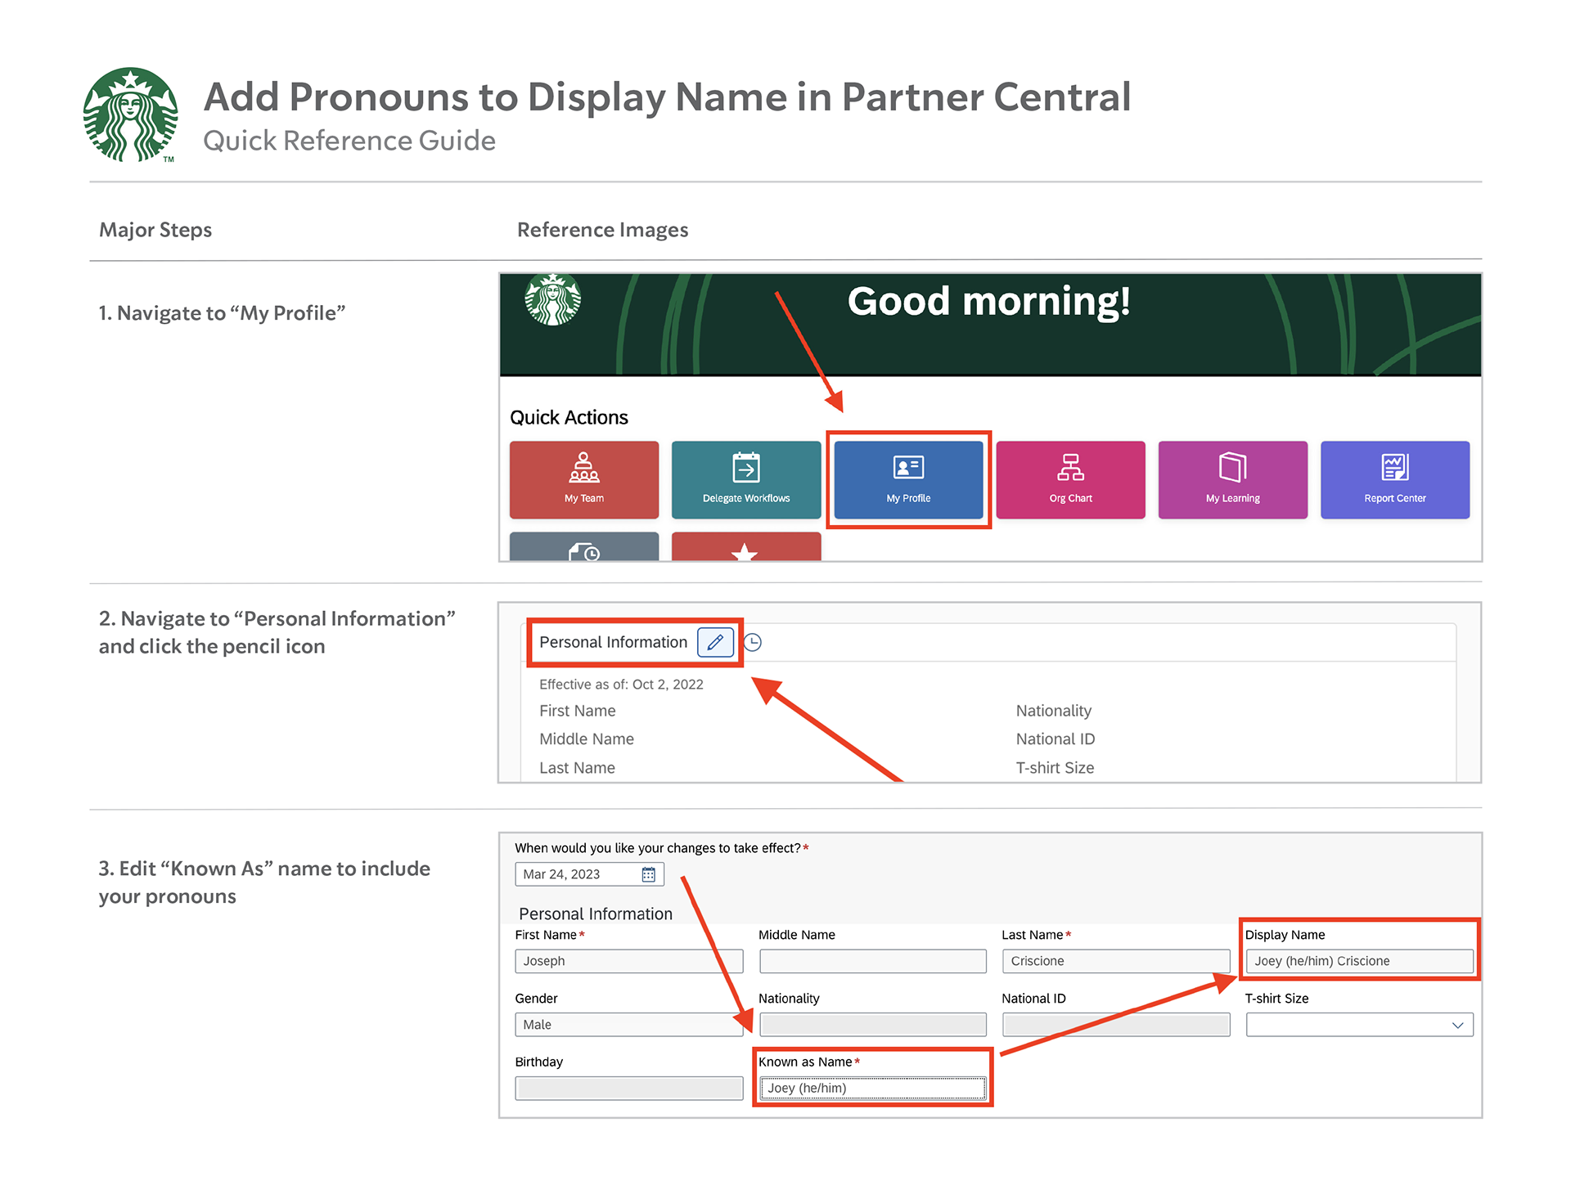Click the Known as Name field
Viewport: 1571px width, 1190px height.
point(872,1088)
